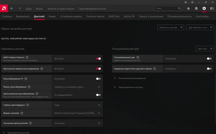The width and height of the screenshot is (216, 134).
Task: Switch to the Видеокарта tab
Action: [x=23, y=16]
